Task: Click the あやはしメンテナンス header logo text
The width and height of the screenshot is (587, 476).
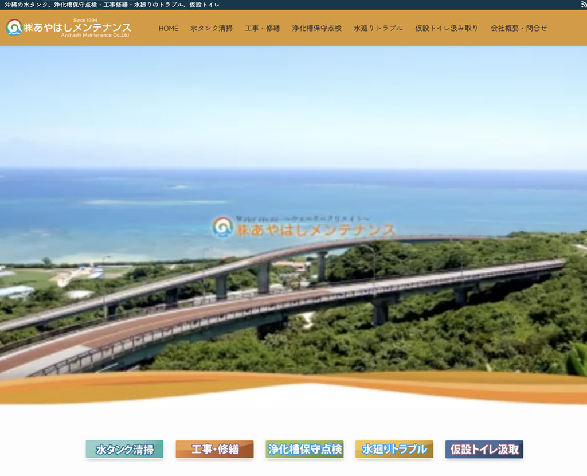Action: [82, 28]
